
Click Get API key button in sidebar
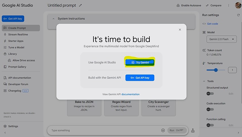[13, 19]
